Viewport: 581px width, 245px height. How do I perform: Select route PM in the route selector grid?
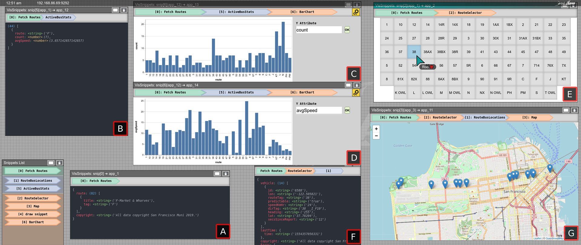coord(523,93)
